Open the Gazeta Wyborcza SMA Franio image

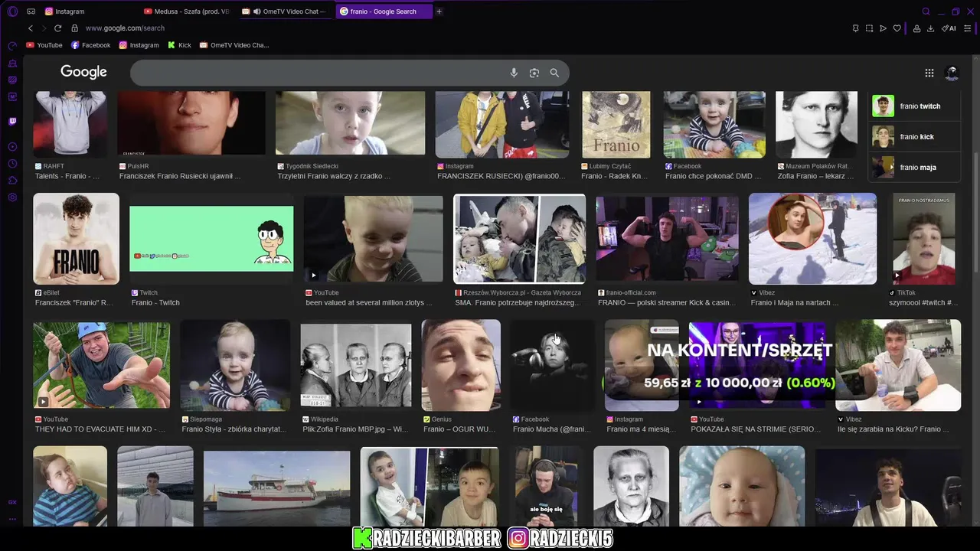click(520, 239)
